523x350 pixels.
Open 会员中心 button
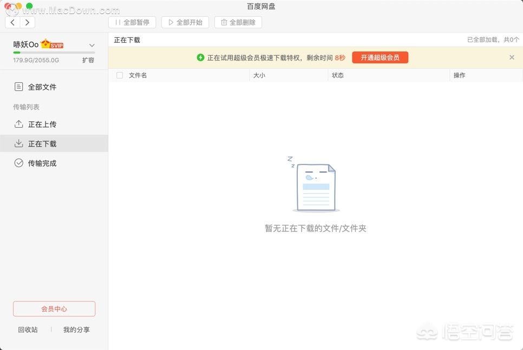[54, 309]
